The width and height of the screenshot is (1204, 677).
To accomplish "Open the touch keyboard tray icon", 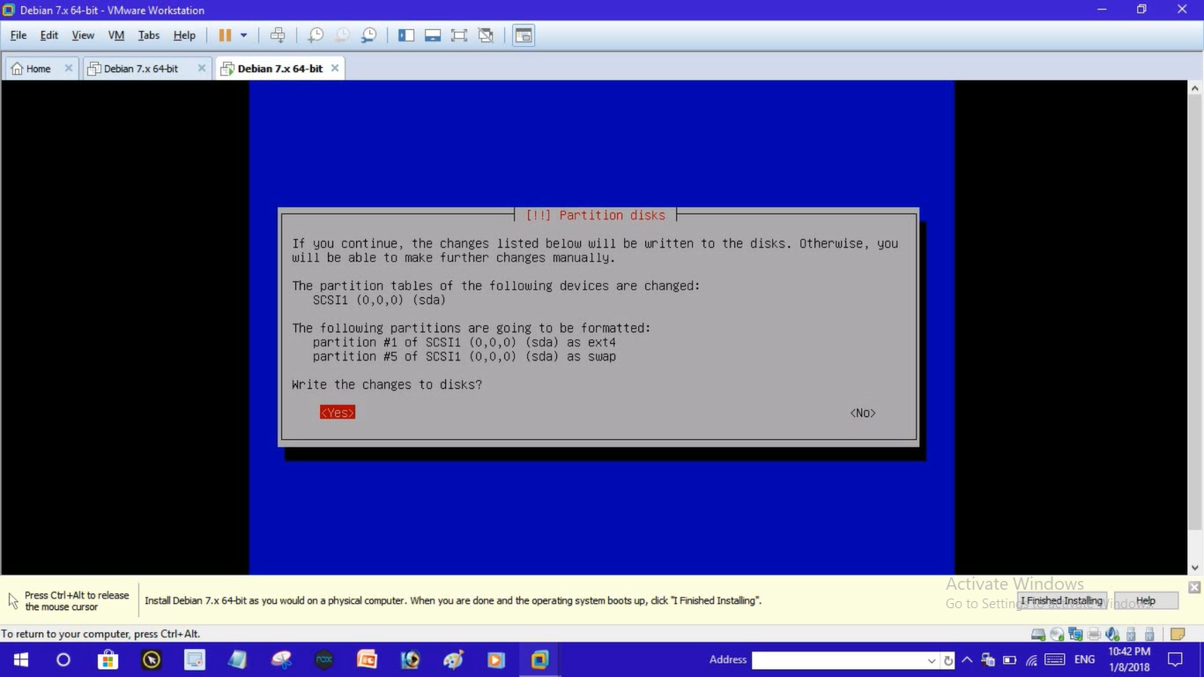I will point(1055,659).
